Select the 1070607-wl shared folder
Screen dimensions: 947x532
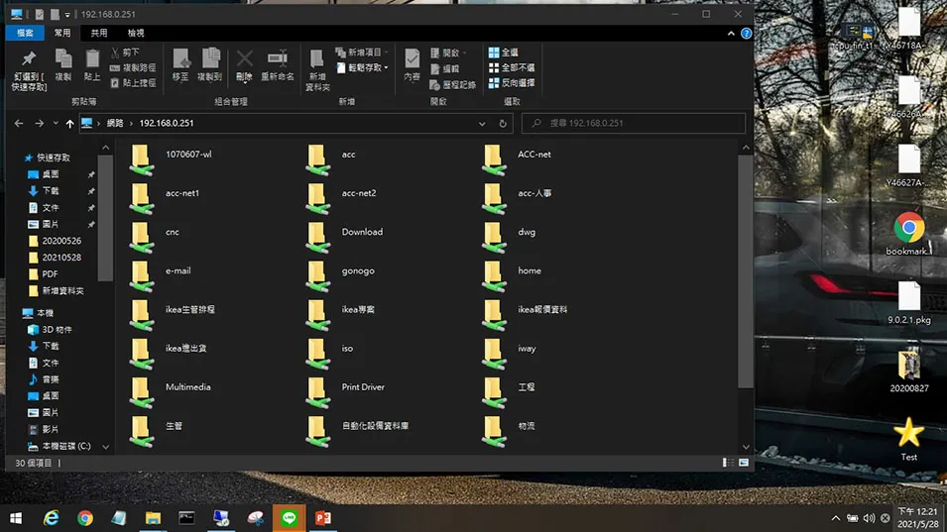[171, 159]
